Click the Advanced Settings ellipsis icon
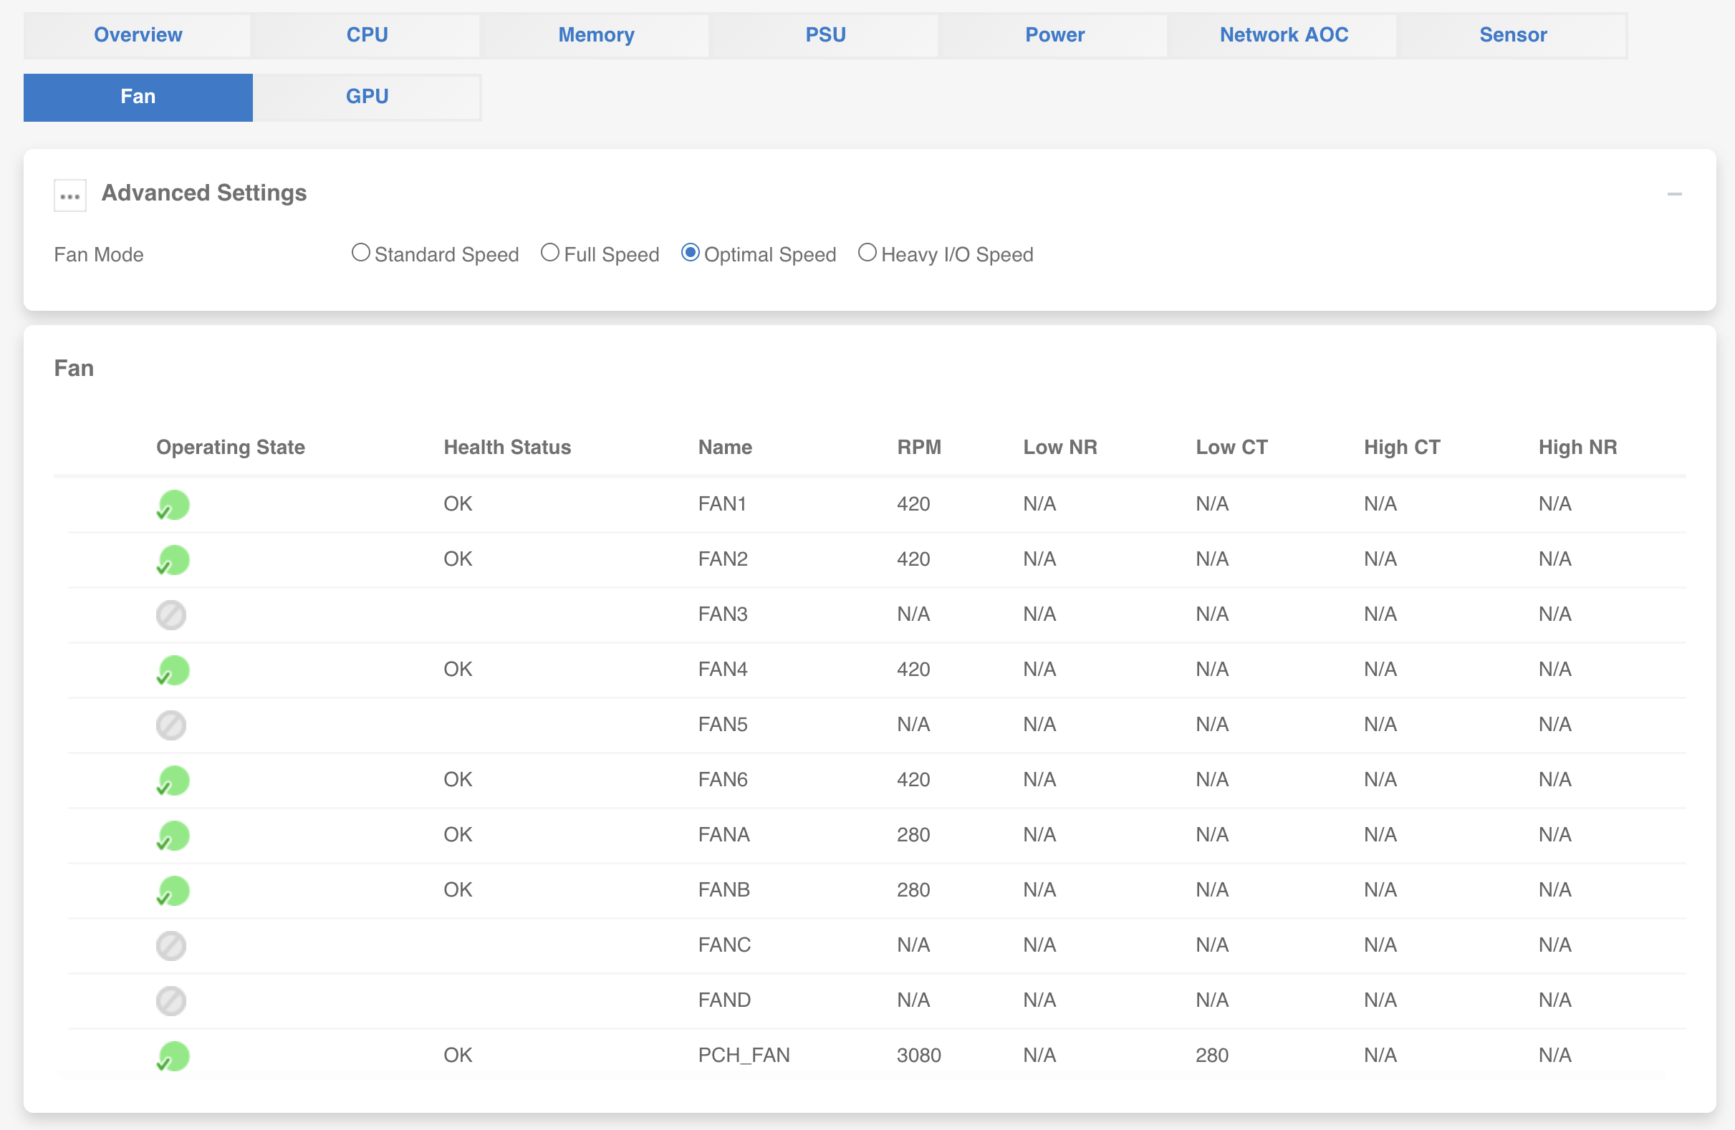 [69, 195]
